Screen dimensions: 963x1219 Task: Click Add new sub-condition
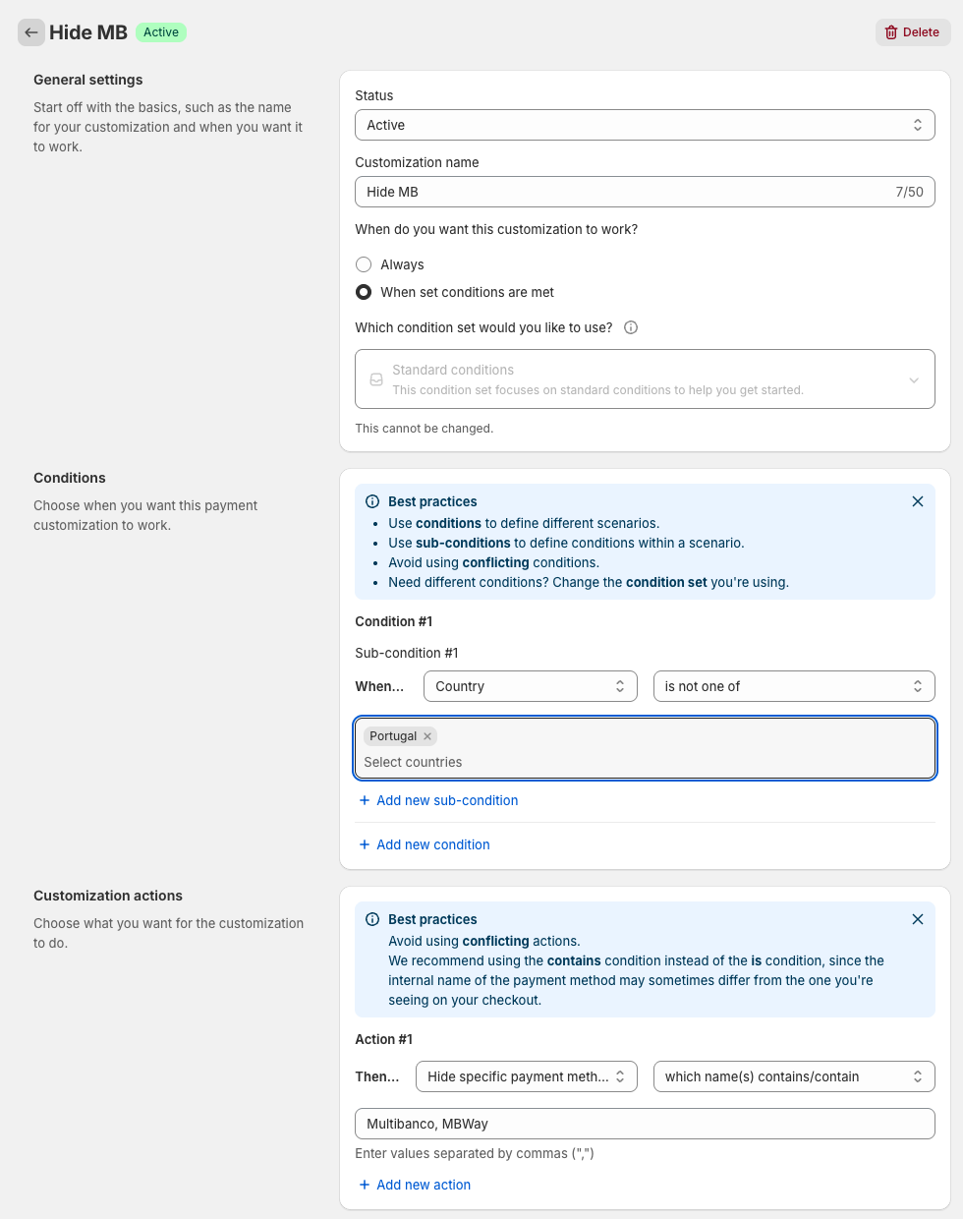coord(438,800)
